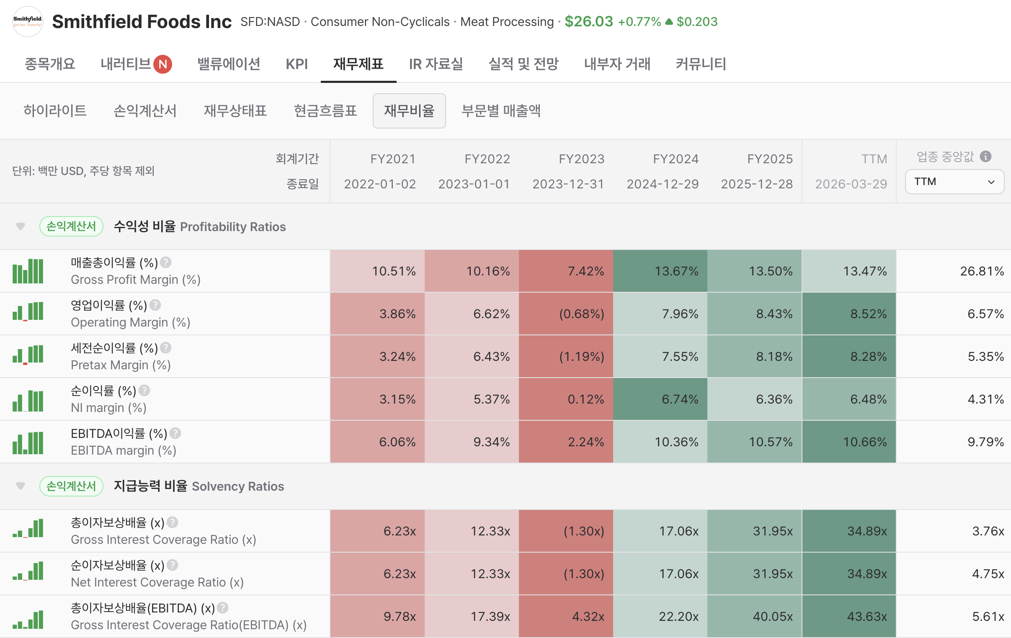Click help icon beside 영업이익률 (%)

[155, 305]
